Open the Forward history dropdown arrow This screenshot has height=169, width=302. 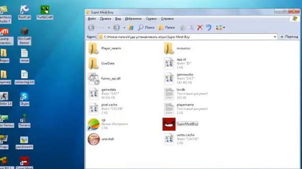124,28
